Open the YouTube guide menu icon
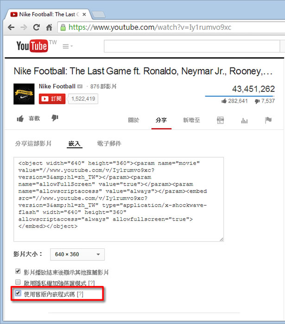This screenshot has height=324, width=285. pos(67,46)
